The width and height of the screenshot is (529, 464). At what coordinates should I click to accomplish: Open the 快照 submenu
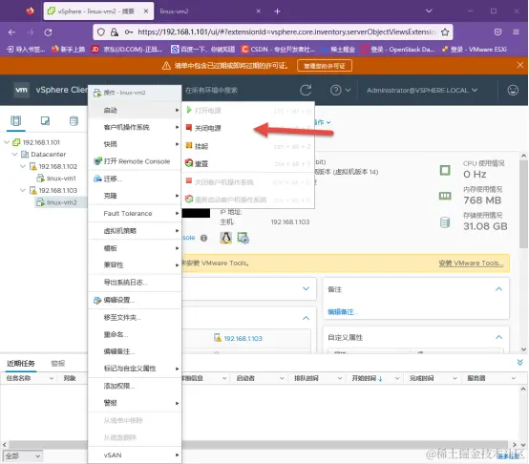[x=135, y=144]
